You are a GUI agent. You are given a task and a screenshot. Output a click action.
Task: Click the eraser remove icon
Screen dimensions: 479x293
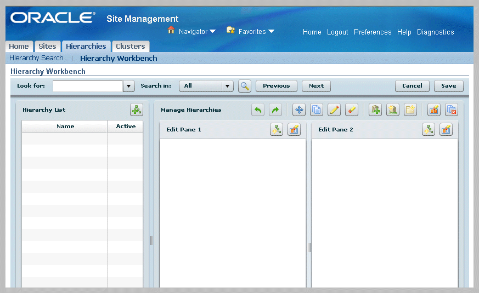click(351, 110)
